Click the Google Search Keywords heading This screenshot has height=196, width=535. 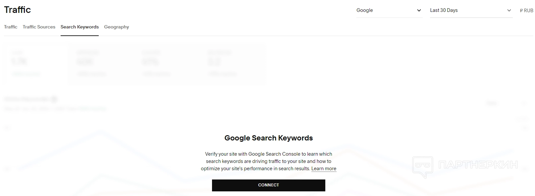click(x=268, y=138)
